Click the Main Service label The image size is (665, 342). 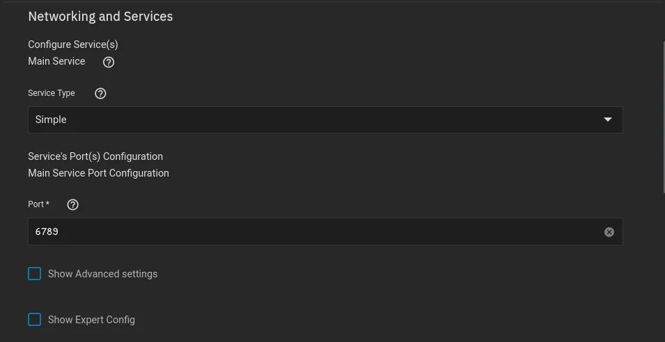[56, 61]
